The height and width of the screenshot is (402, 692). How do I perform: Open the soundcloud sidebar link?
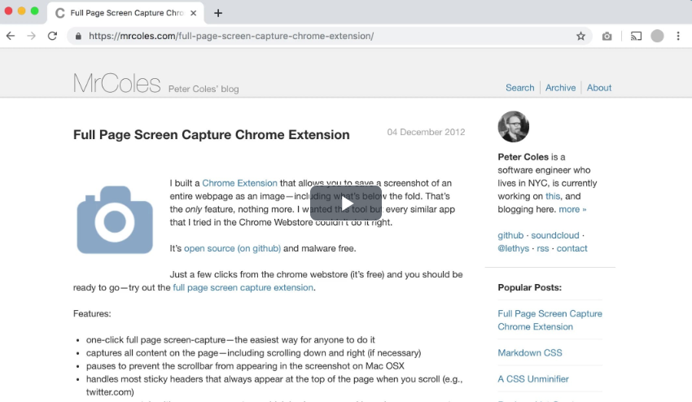(555, 236)
